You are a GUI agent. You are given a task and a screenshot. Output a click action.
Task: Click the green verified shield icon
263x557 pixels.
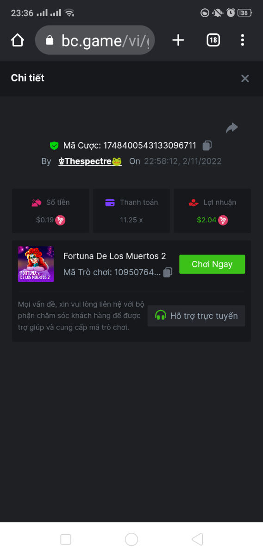click(x=54, y=146)
